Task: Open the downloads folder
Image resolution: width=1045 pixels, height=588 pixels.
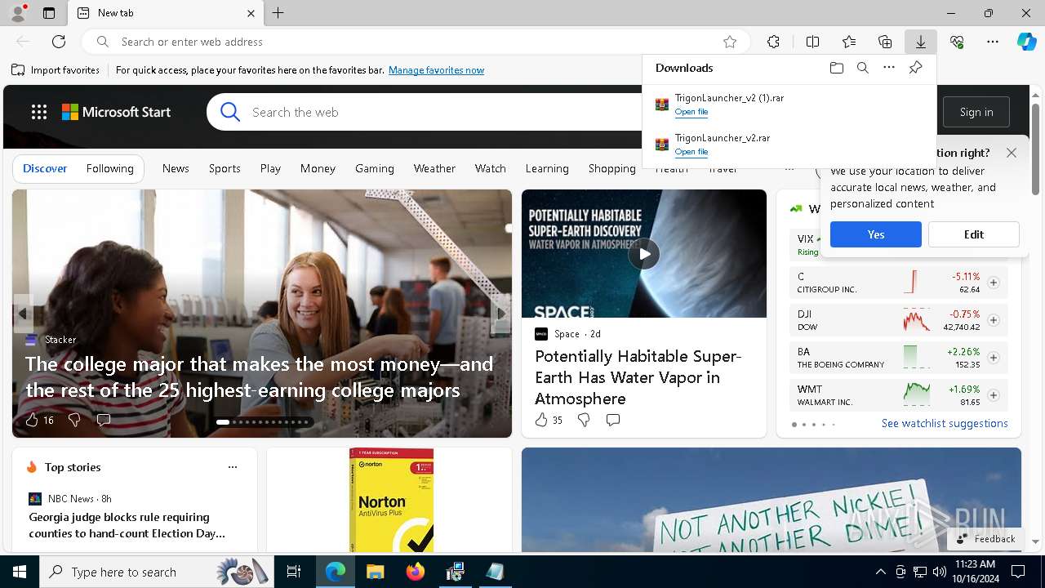Action: (x=836, y=68)
